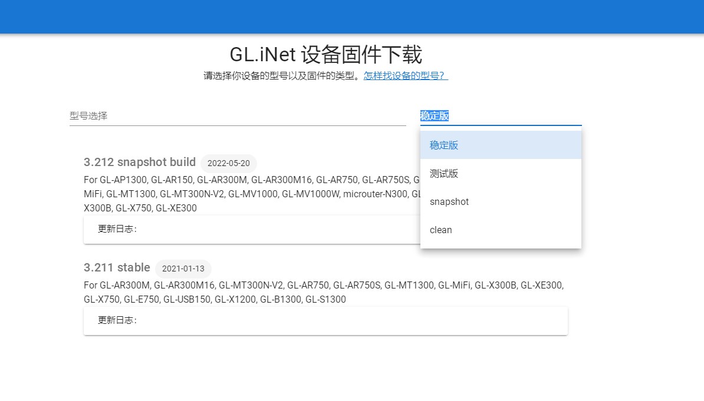Image resolution: width=704 pixels, height=401 pixels.
Task: Click the 3.211 stable heading
Action: point(117,268)
